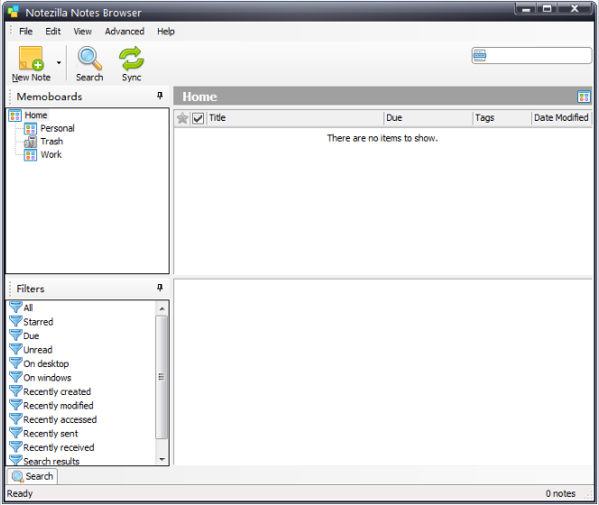599x505 pixels.
Task: Open the Trash memoboard
Action: point(51,142)
